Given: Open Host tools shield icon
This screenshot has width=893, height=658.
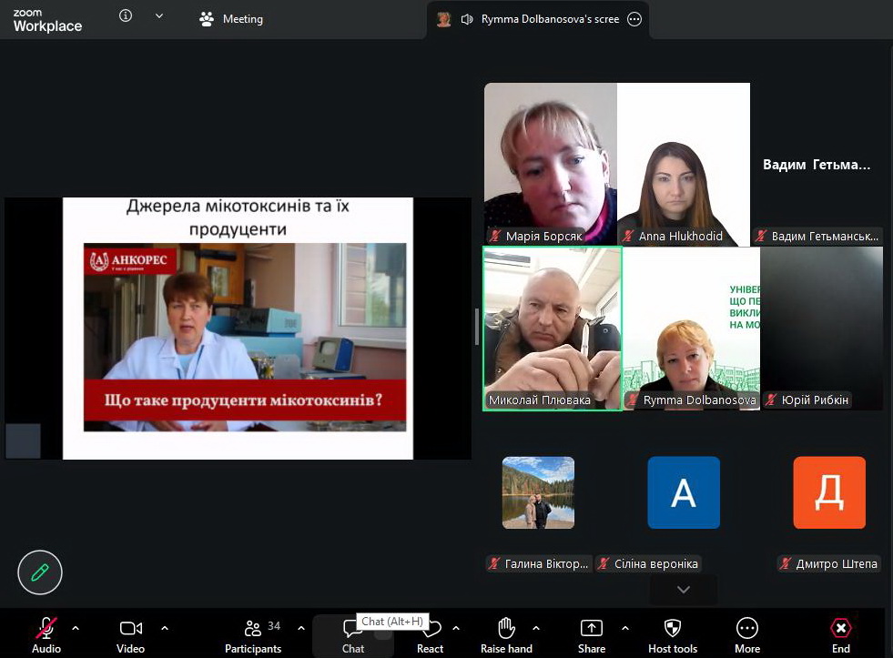Looking at the screenshot, I should click(672, 629).
